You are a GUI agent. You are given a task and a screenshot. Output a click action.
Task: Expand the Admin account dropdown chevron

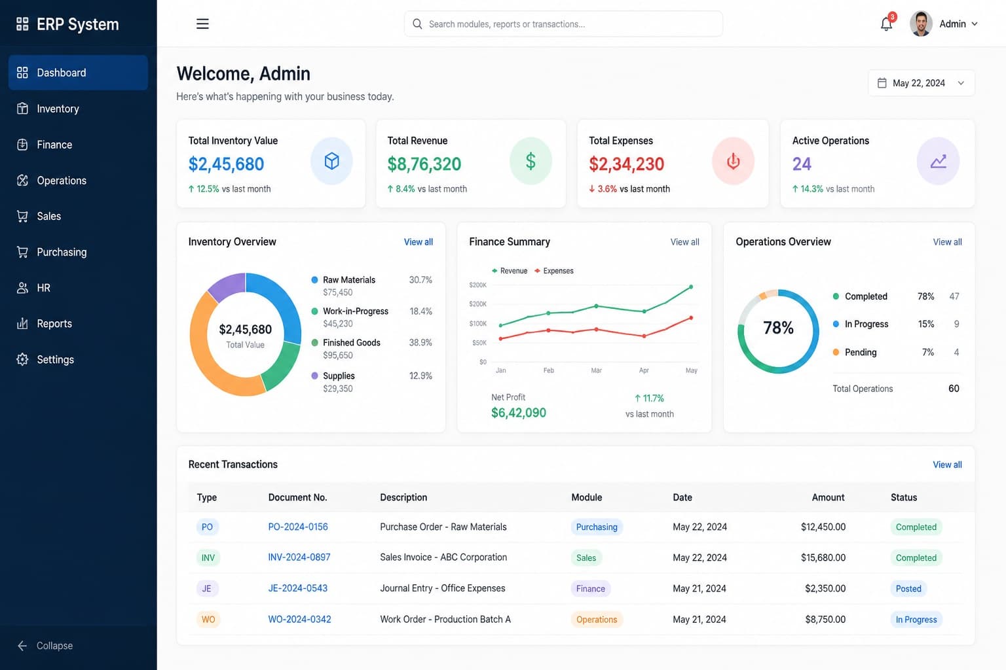(975, 24)
